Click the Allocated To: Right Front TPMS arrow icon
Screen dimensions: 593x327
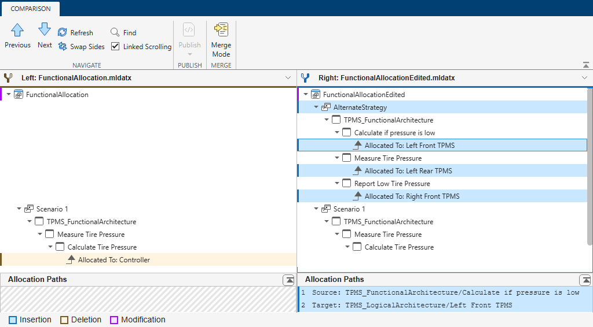[358, 196]
